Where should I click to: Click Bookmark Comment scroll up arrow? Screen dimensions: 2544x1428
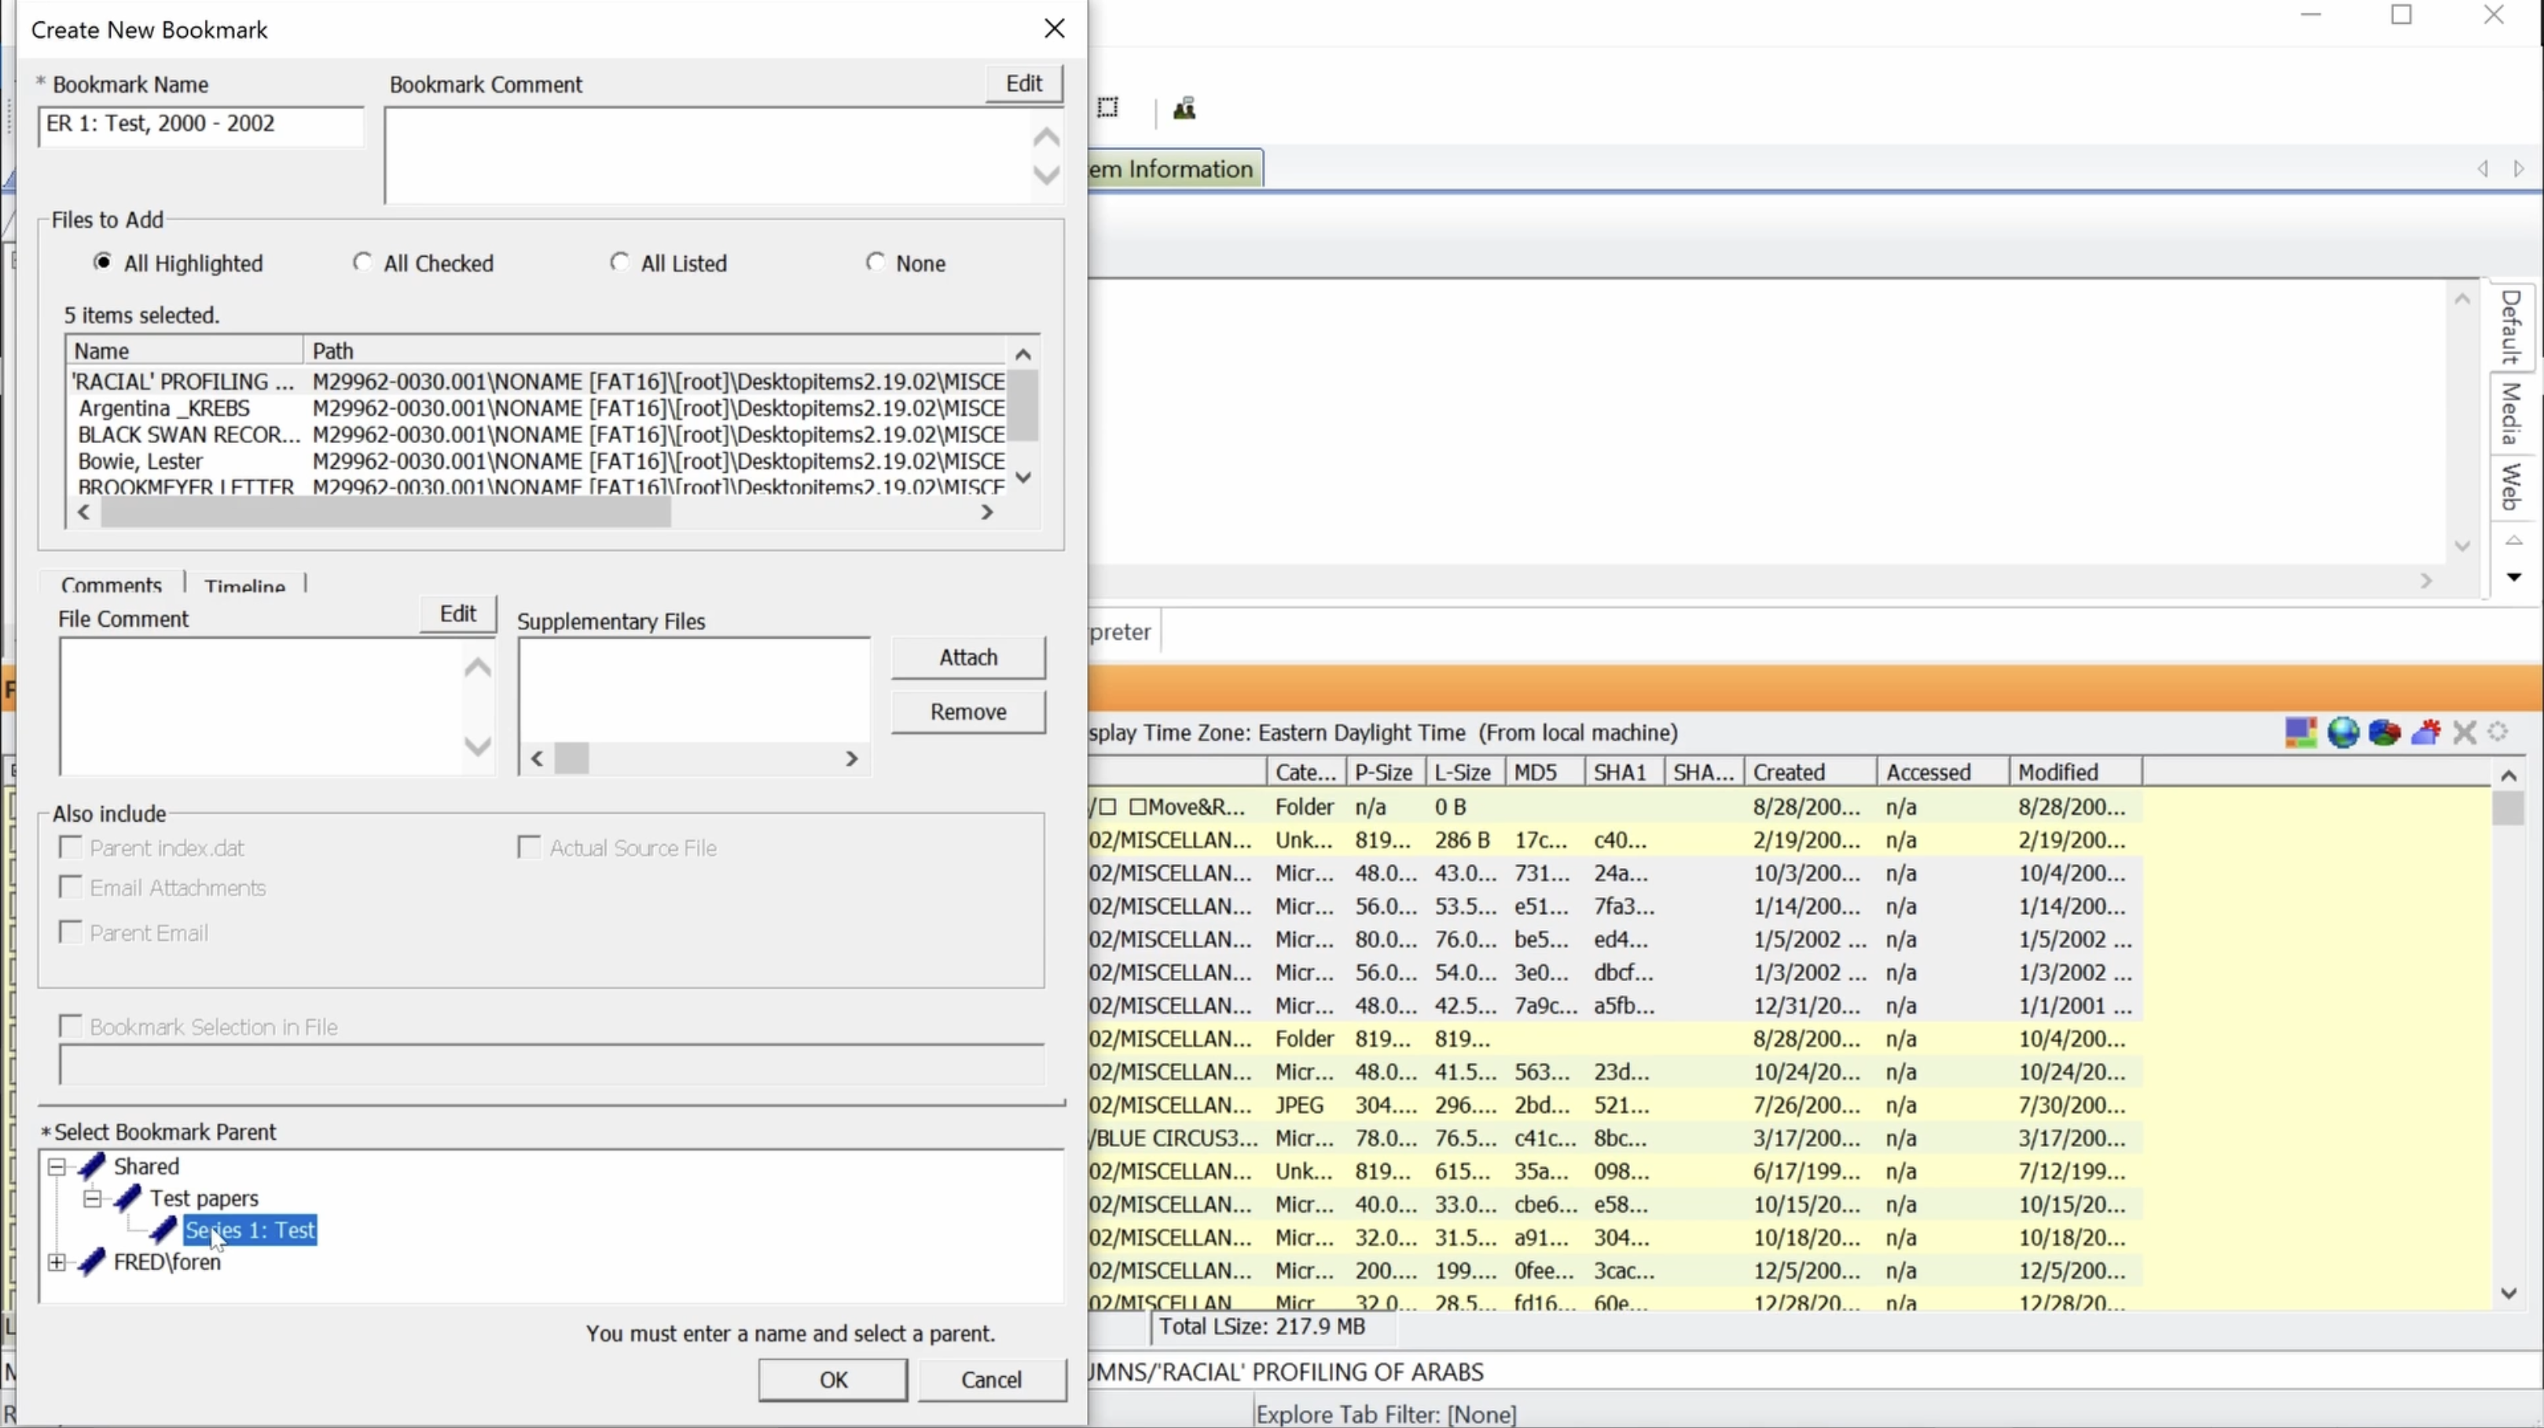click(1047, 137)
